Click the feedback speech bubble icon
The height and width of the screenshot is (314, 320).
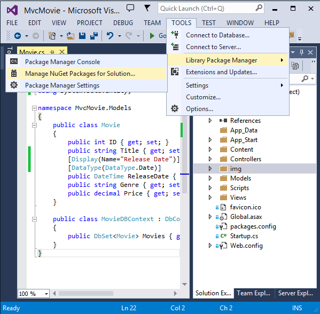click(130, 8)
